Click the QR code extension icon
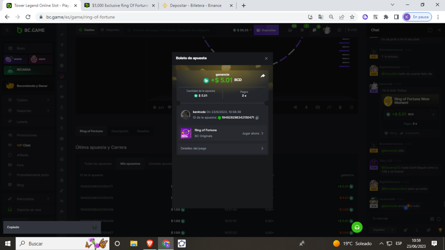The image size is (445, 250). pos(375,17)
